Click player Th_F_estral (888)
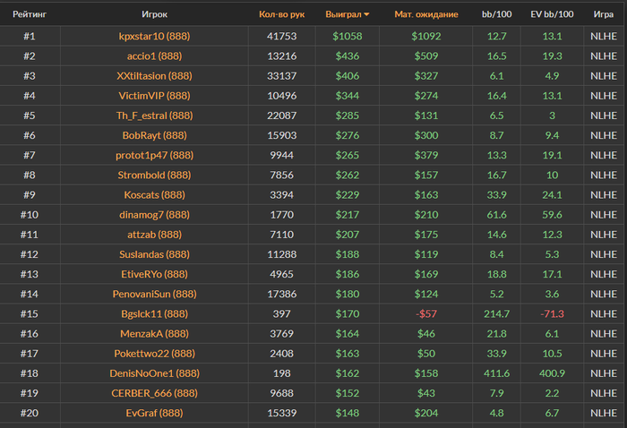The image size is (627, 428). 154,116
